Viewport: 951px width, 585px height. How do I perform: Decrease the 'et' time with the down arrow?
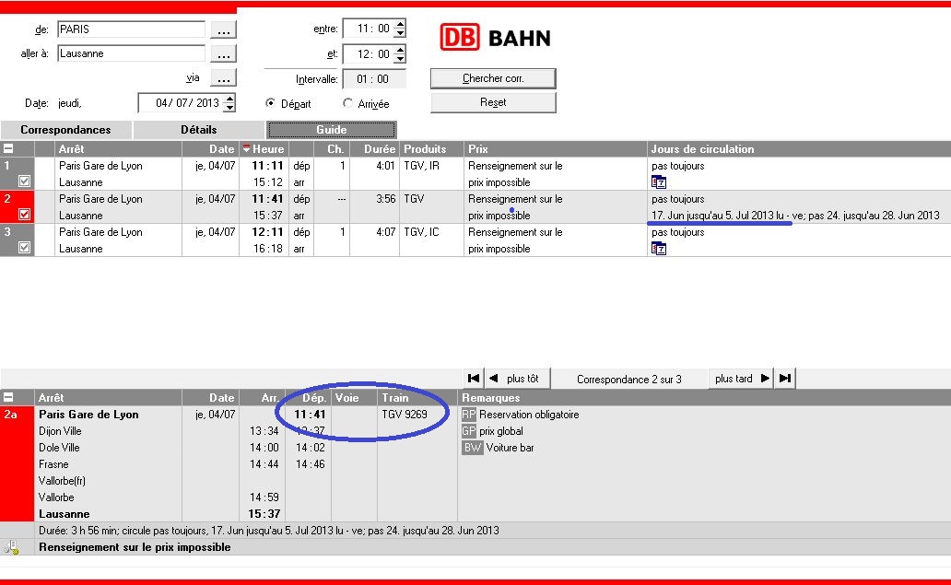[x=400, y=58]
